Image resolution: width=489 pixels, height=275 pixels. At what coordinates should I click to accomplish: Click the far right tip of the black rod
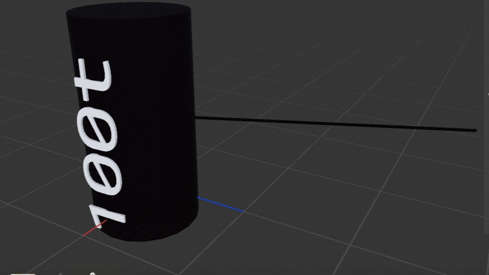pos(474,130)
